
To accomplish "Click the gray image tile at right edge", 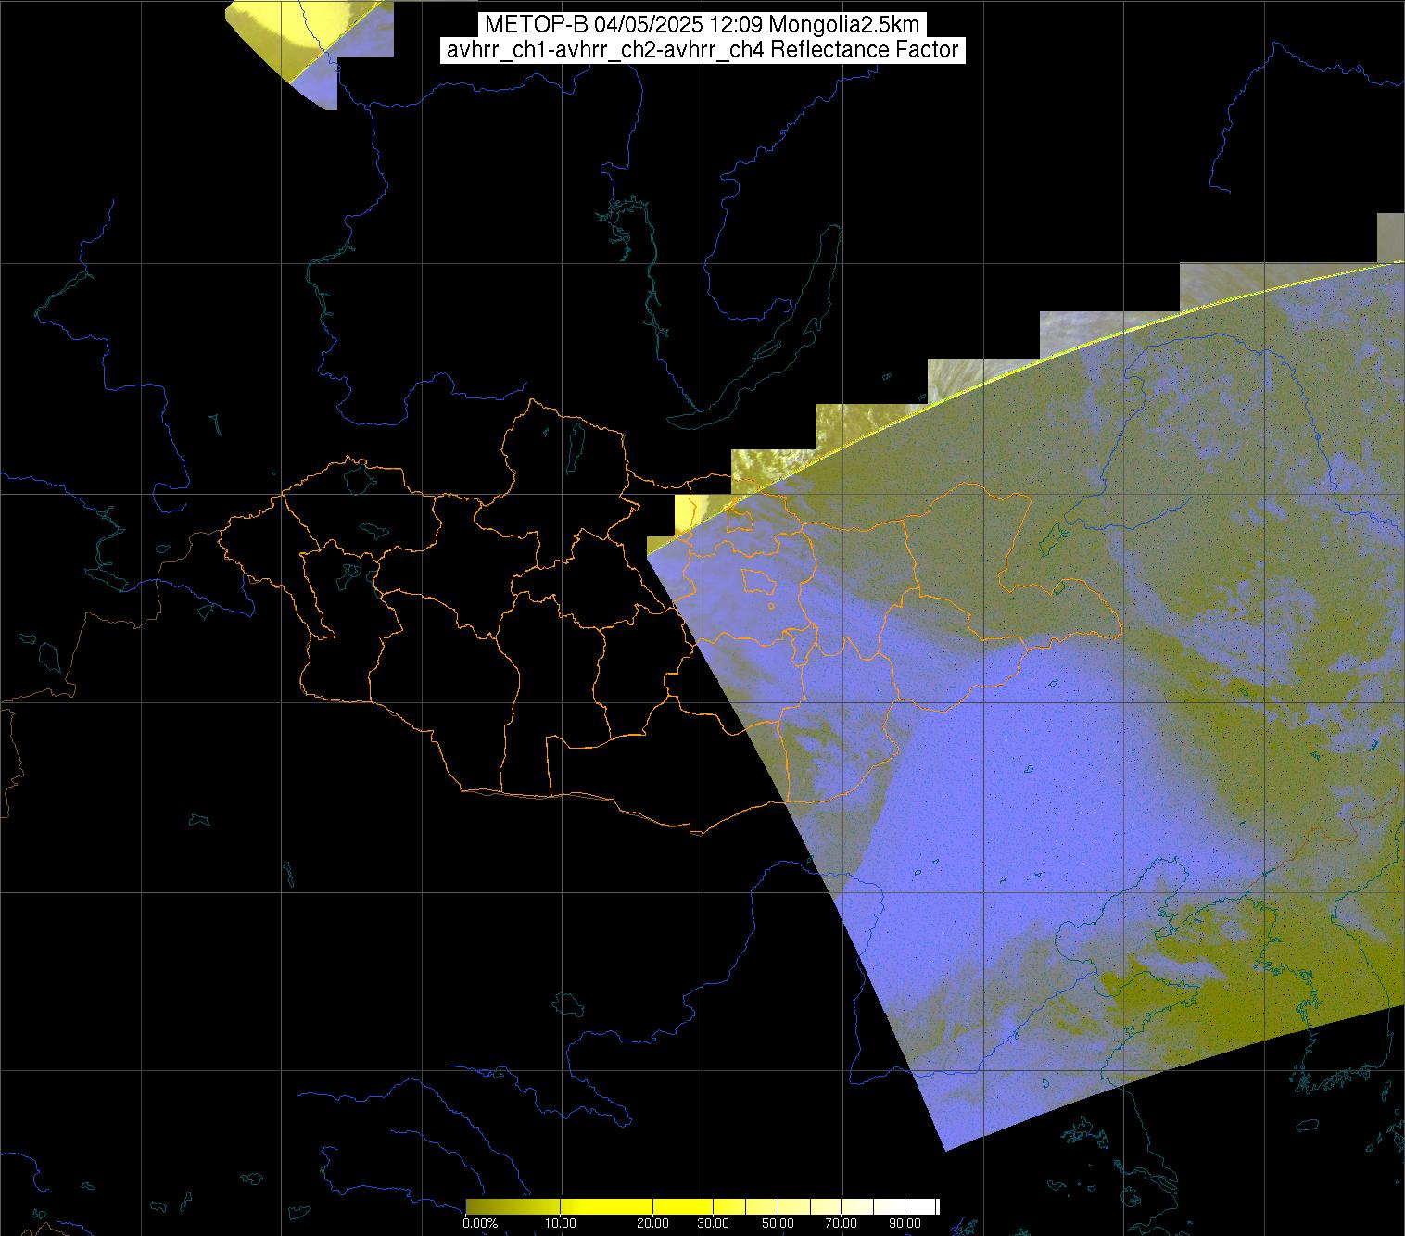I will pyautogui.click(x=1390, y=238).
